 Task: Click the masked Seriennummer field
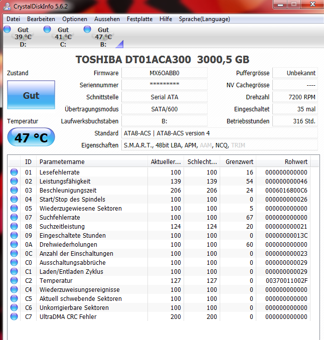165,85
